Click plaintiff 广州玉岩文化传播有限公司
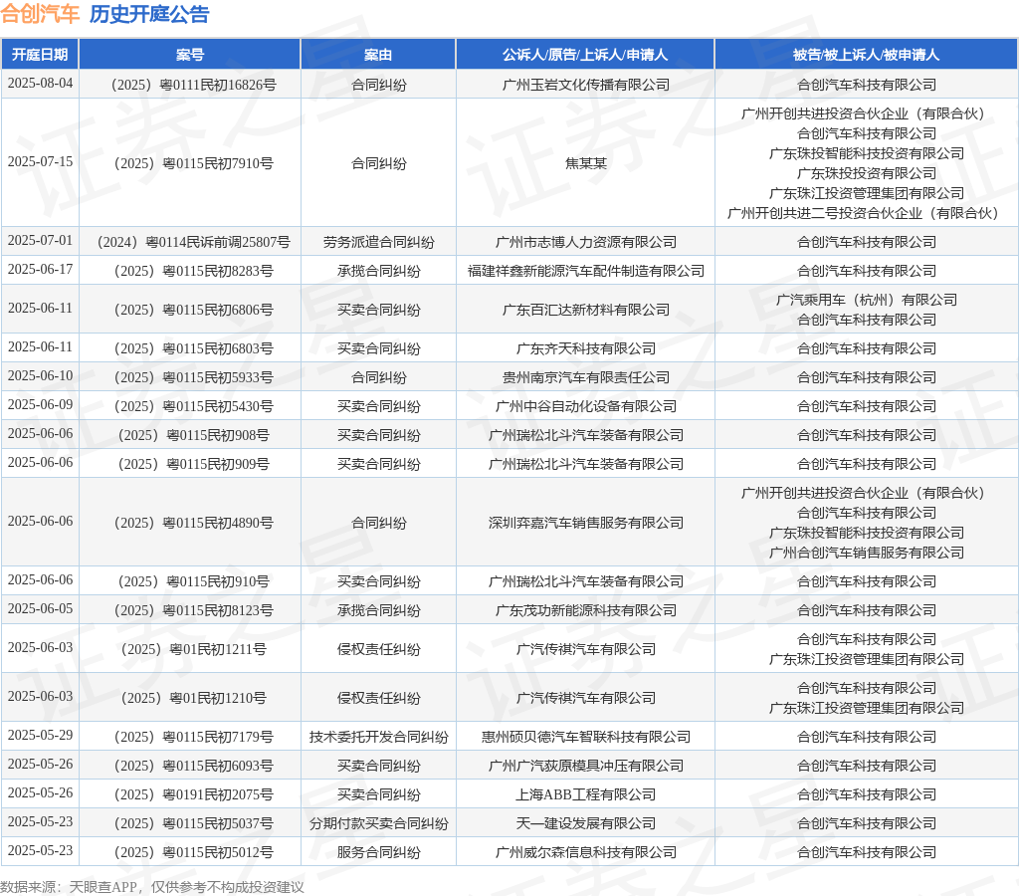Viewport: 1019px width, 896px height. coord(585,85)
